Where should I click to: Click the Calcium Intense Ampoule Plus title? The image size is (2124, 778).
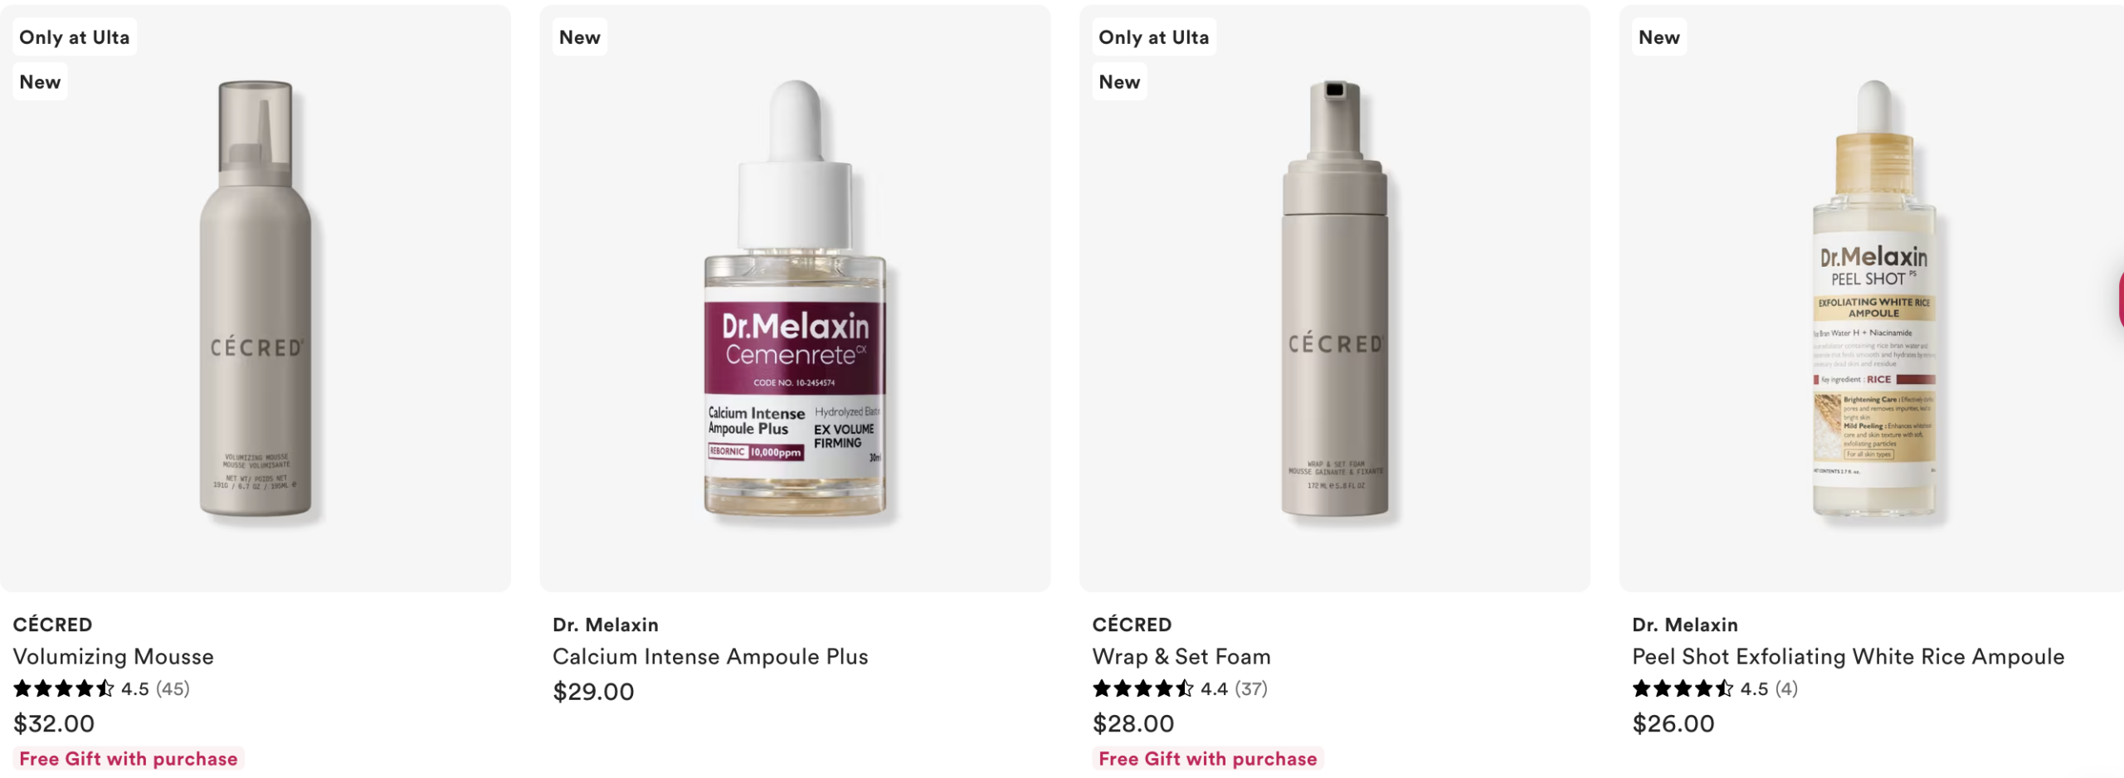710,656
